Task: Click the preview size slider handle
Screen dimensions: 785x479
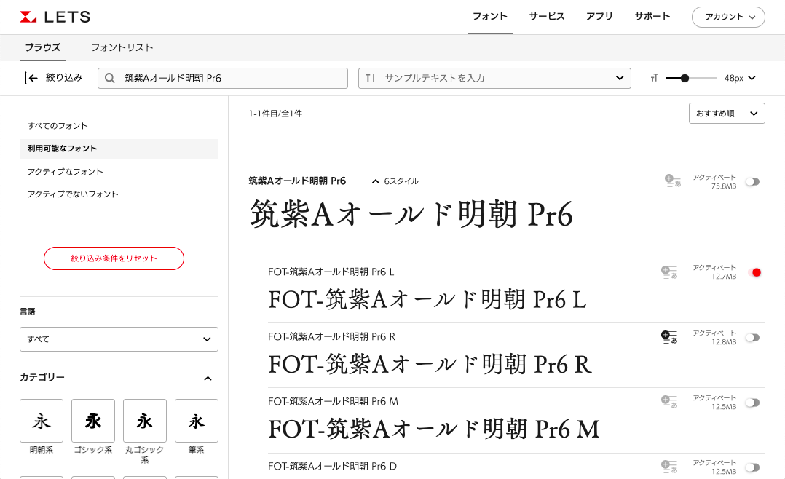Action: [685, 78]
